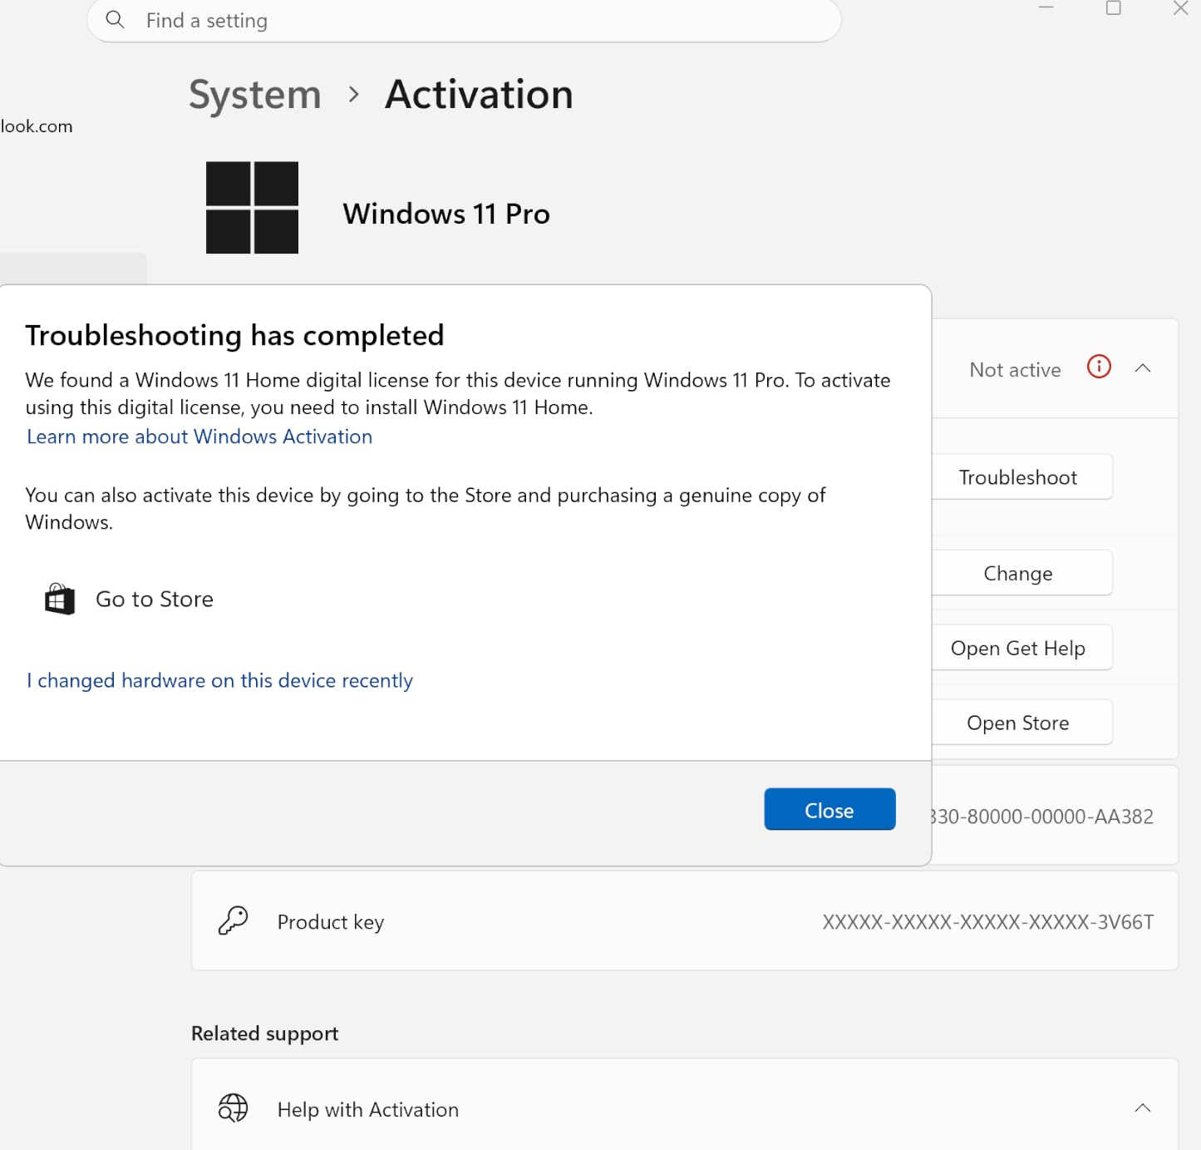Click the Not active status text

[1015, 370]
